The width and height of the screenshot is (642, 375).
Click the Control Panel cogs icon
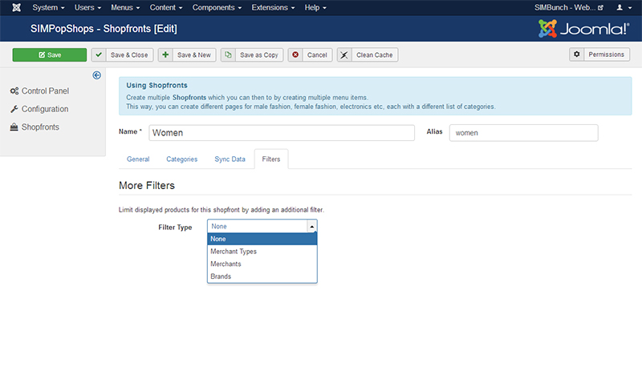click(14, 91)
